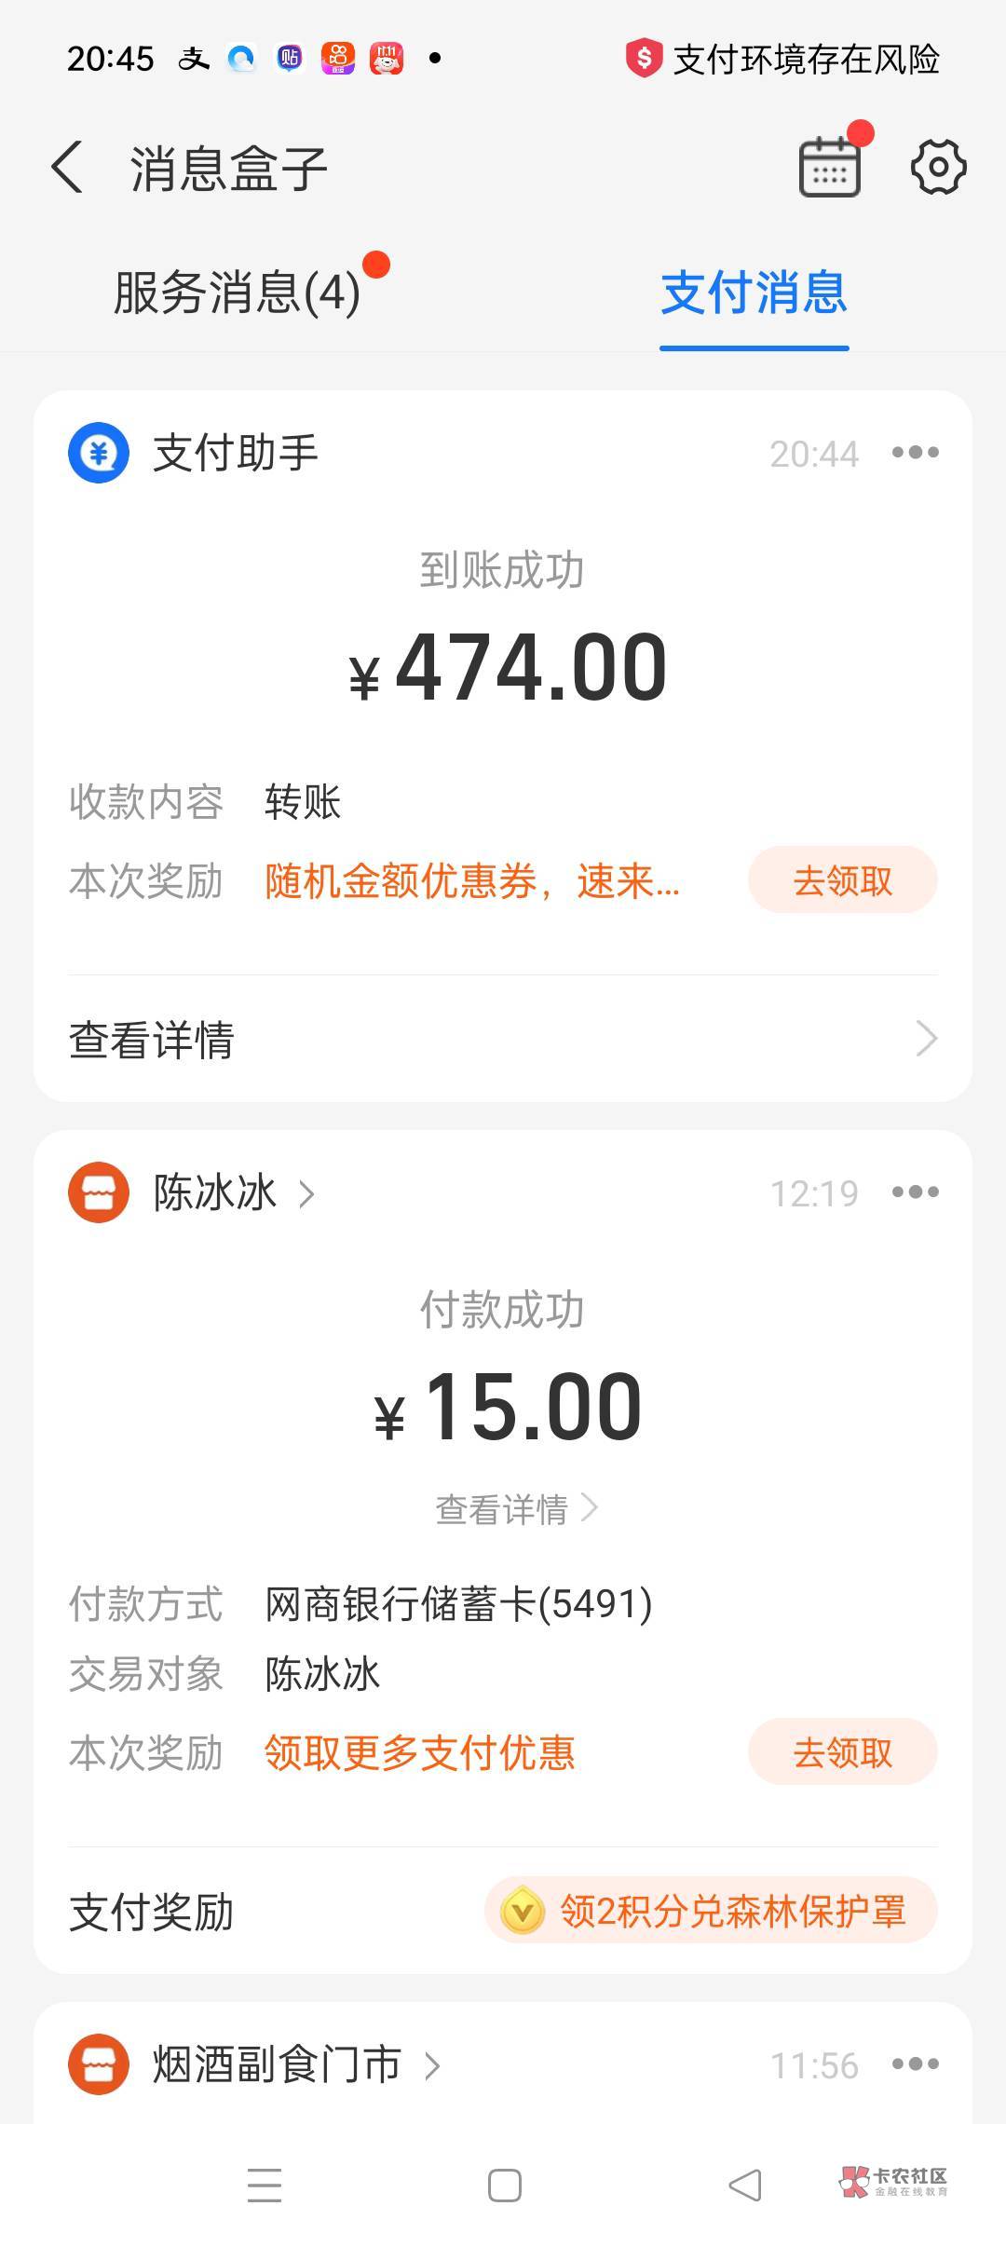The image size is (1006, 2247).
Task: Tap the 支付助手 blue yuan icon
Action: click(99, 453)
